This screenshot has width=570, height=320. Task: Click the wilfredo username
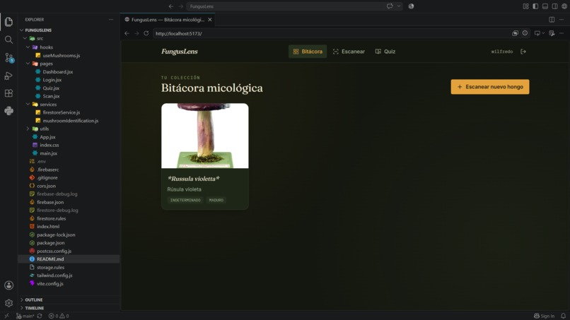501,52
